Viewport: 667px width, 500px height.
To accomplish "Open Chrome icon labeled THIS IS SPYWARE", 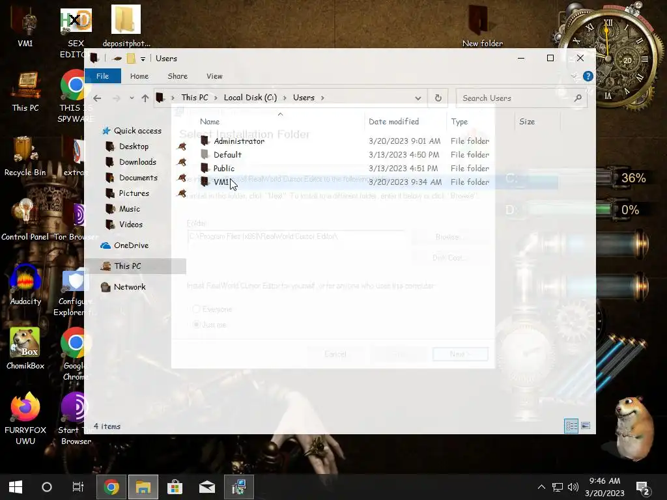I will tap(76, 96).
